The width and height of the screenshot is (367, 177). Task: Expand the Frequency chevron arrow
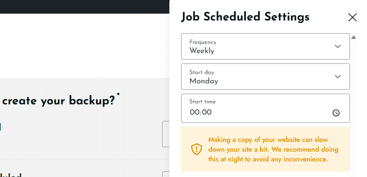[x=337, y=46]
